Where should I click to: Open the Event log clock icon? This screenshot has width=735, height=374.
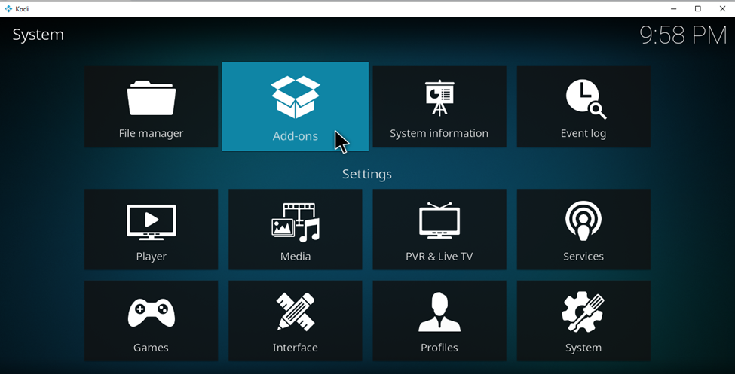coord(586,99)
